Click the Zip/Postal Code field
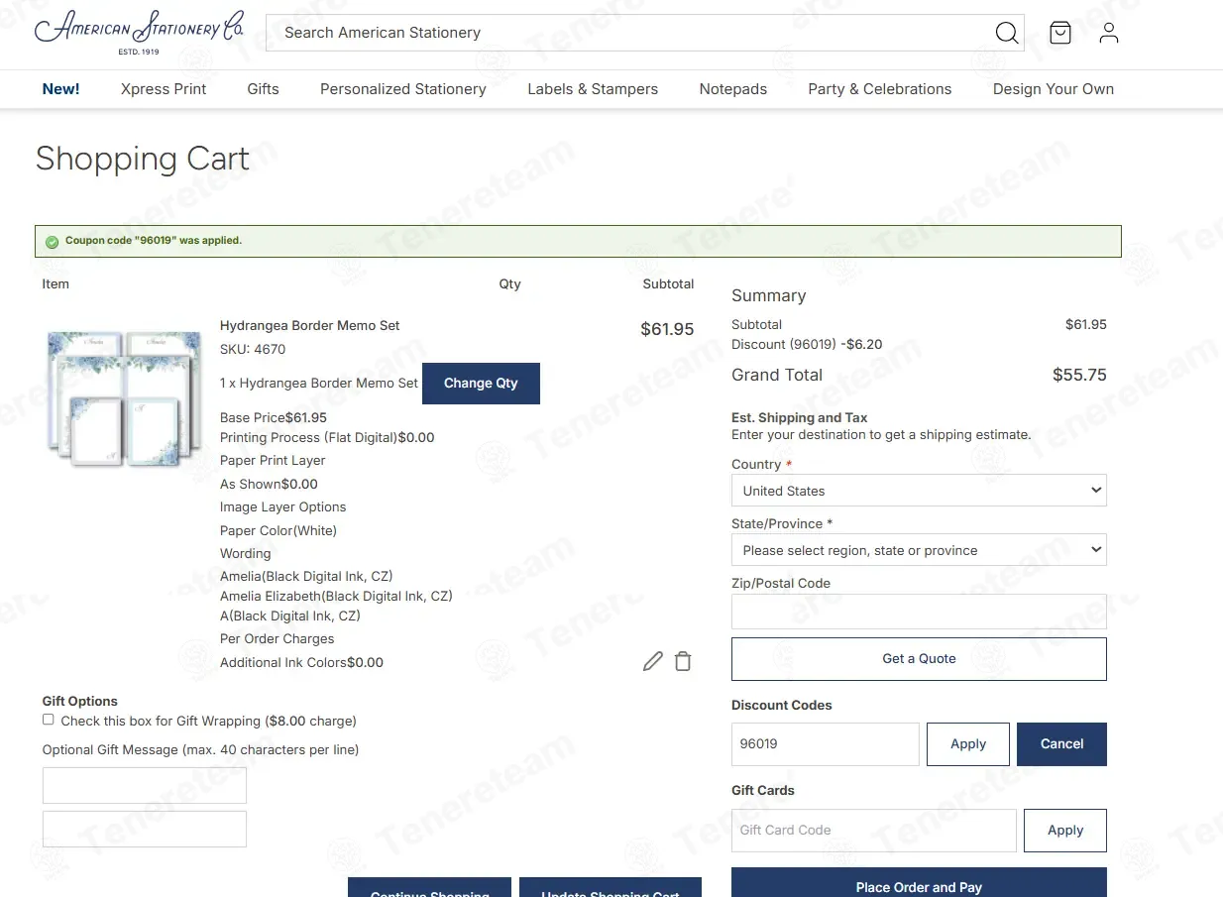1223x897 pixels. coord(919,612)
